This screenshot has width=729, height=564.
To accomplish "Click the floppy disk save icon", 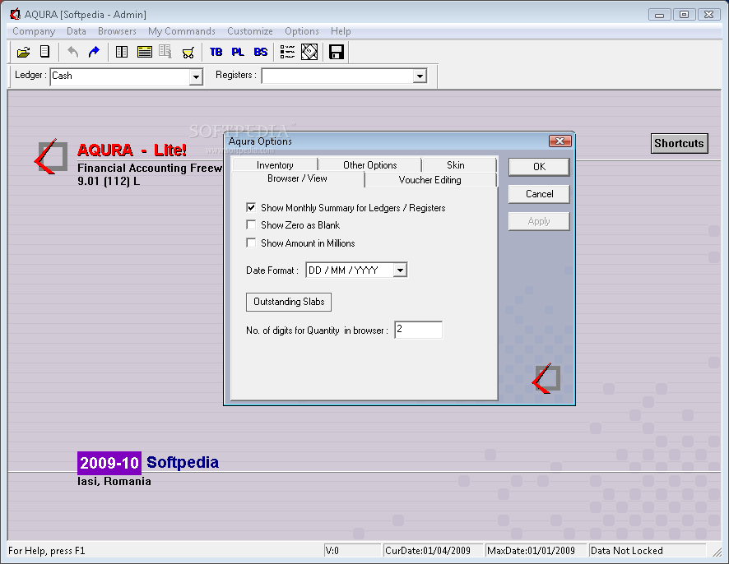I will click(x=337, y=52).
